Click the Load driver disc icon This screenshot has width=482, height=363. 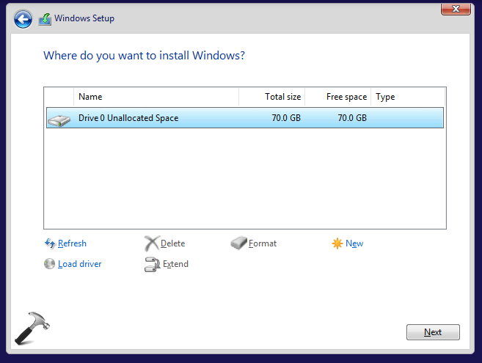(x=50, y=264)
